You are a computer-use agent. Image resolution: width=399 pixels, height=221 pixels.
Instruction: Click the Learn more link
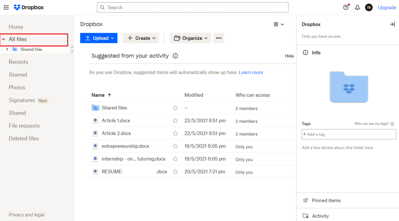(251, 72)
